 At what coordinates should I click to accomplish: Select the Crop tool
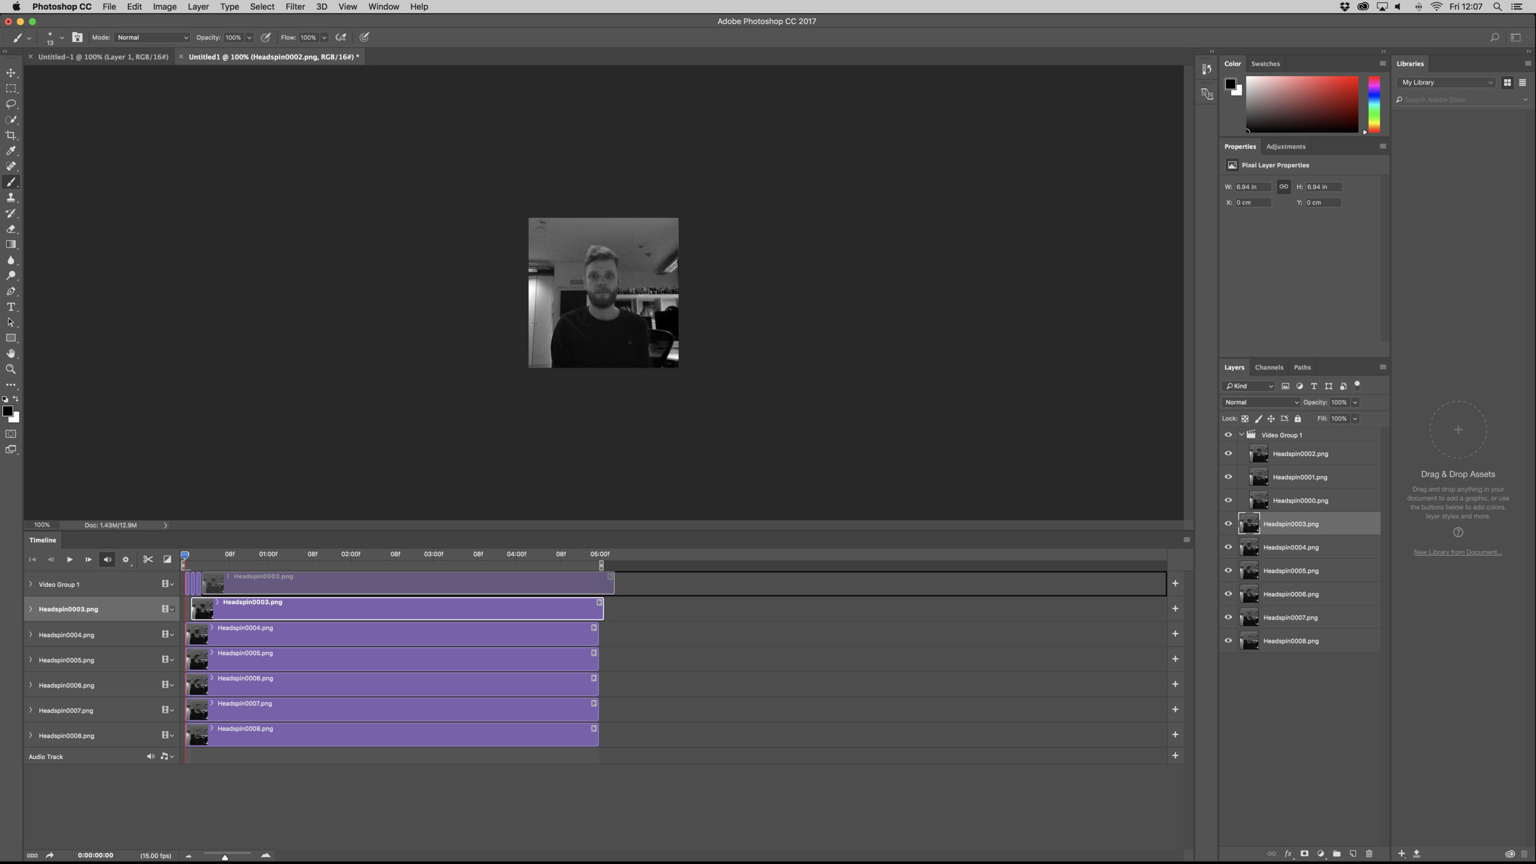[11, 135]
